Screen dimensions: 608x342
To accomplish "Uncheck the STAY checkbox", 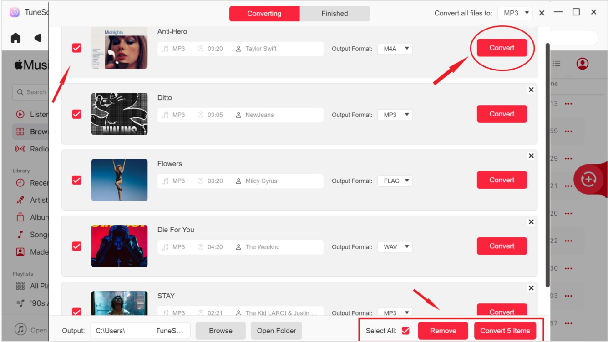I will coord(77,312).
